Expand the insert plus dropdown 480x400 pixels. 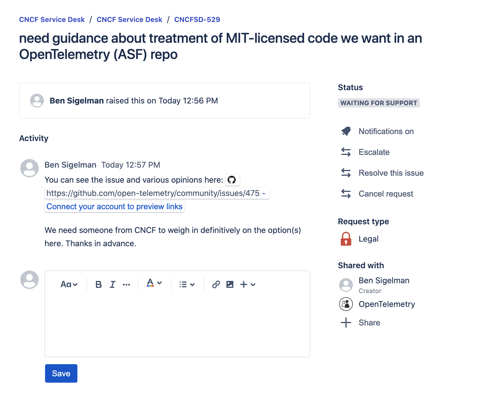pos(248,285)
